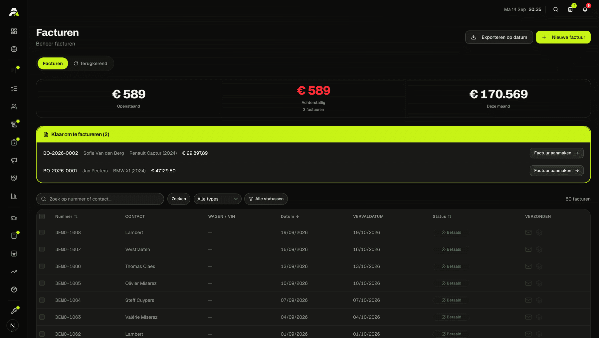
Task: Open the user avatar N in sidebar
Action: 13,325
